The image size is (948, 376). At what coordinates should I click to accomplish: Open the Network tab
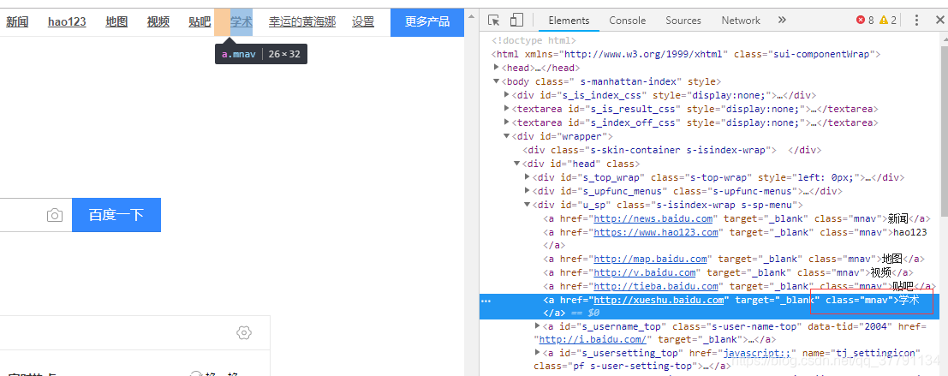pyautogui.click(x=741, y=20)
